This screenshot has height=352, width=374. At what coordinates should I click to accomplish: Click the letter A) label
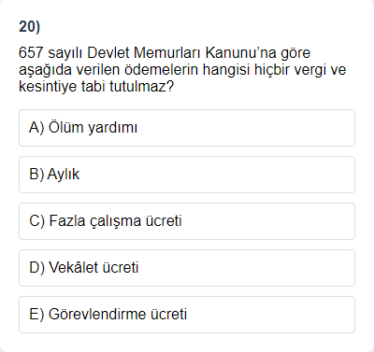36,128
